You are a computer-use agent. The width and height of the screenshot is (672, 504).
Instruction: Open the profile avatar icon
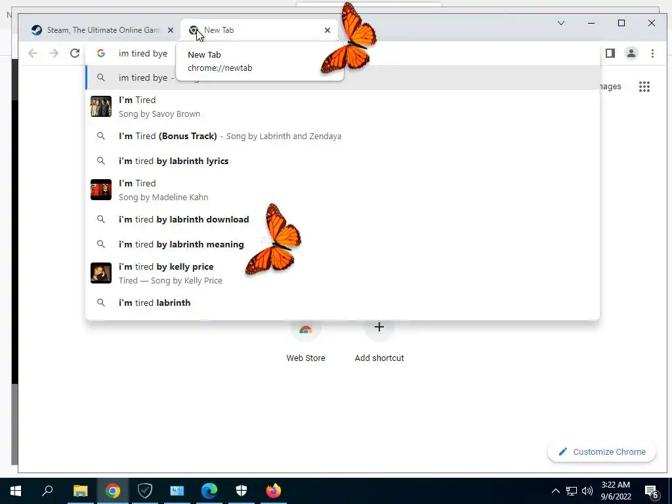pos(631,53)
